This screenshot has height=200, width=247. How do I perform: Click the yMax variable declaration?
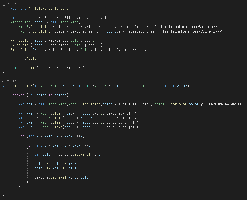[30, 127]
